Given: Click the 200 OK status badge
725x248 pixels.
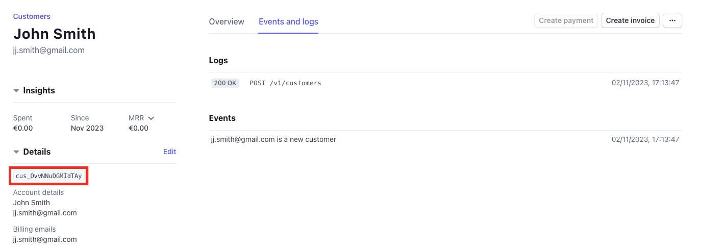Looking at the screenshot, I should [x=225, y=83].
